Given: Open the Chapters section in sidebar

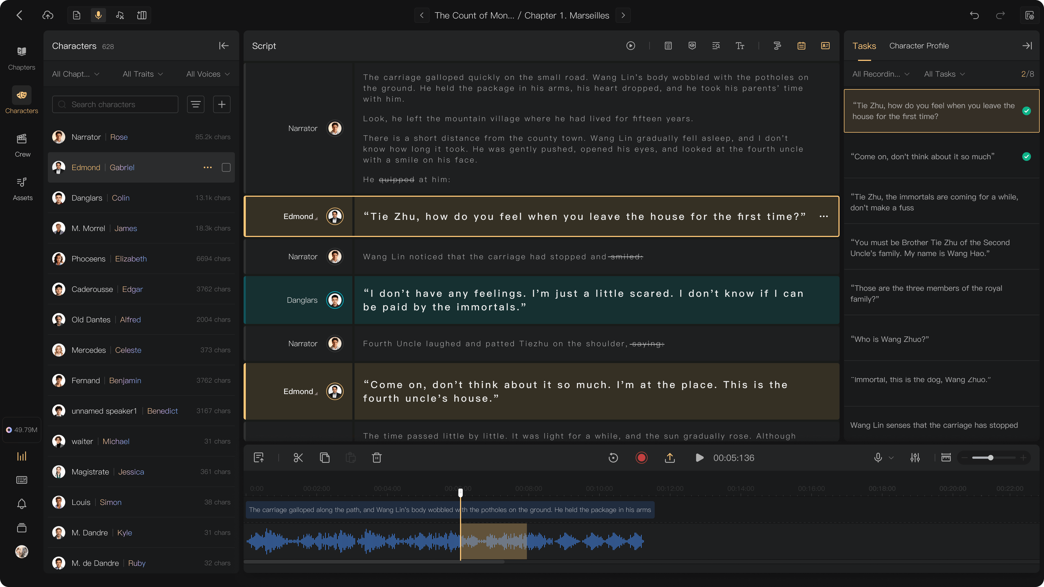Looking at the screenshot, I should tap(22, 58).
